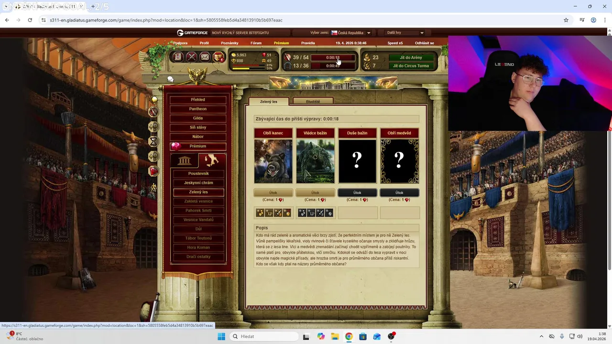Attack Obří kanec with Útok button
This screenshot has width=612, height=344.
pyautogui.click(x=273, y=193)
